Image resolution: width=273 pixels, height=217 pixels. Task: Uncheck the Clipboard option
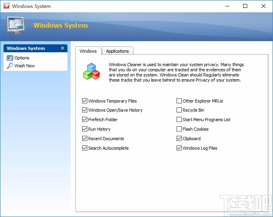click(x=179, y=139)
